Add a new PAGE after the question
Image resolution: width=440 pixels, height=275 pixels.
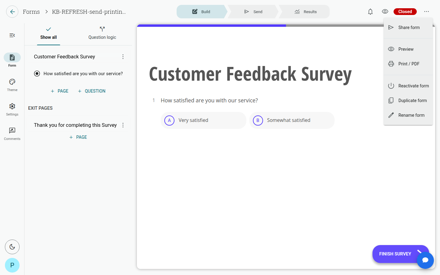60,91
